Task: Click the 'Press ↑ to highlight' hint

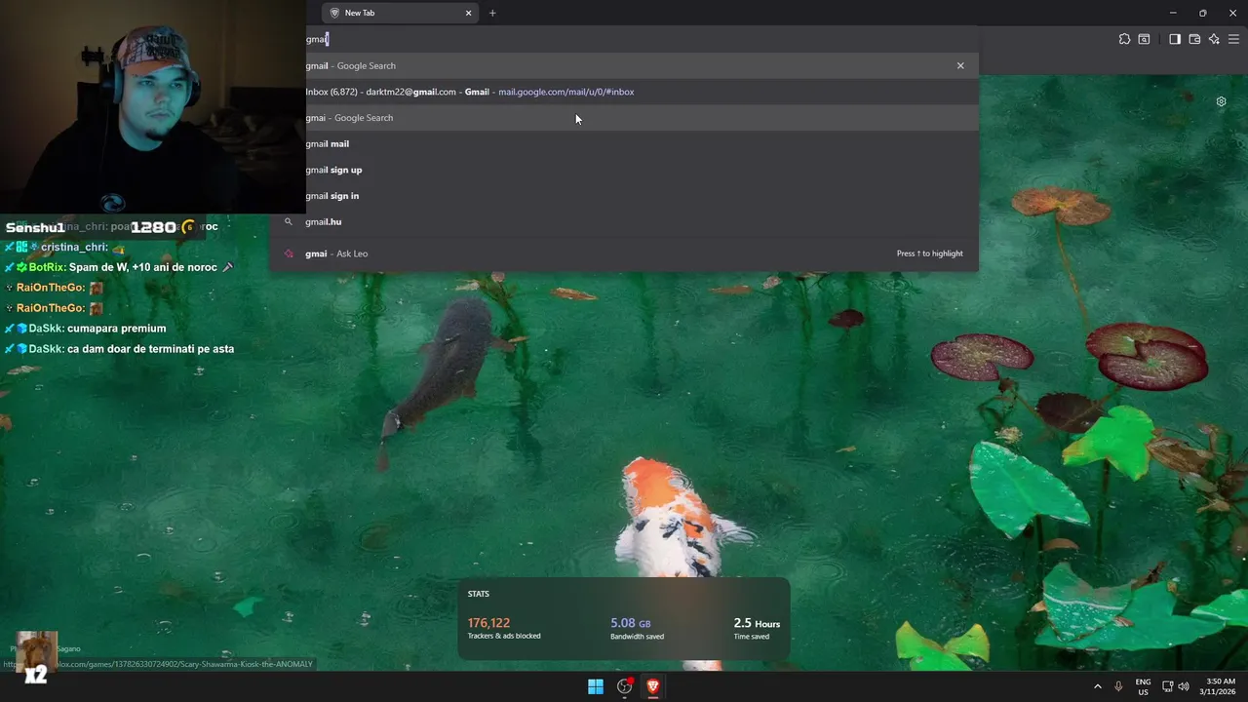Action: (x=929, y=253)
